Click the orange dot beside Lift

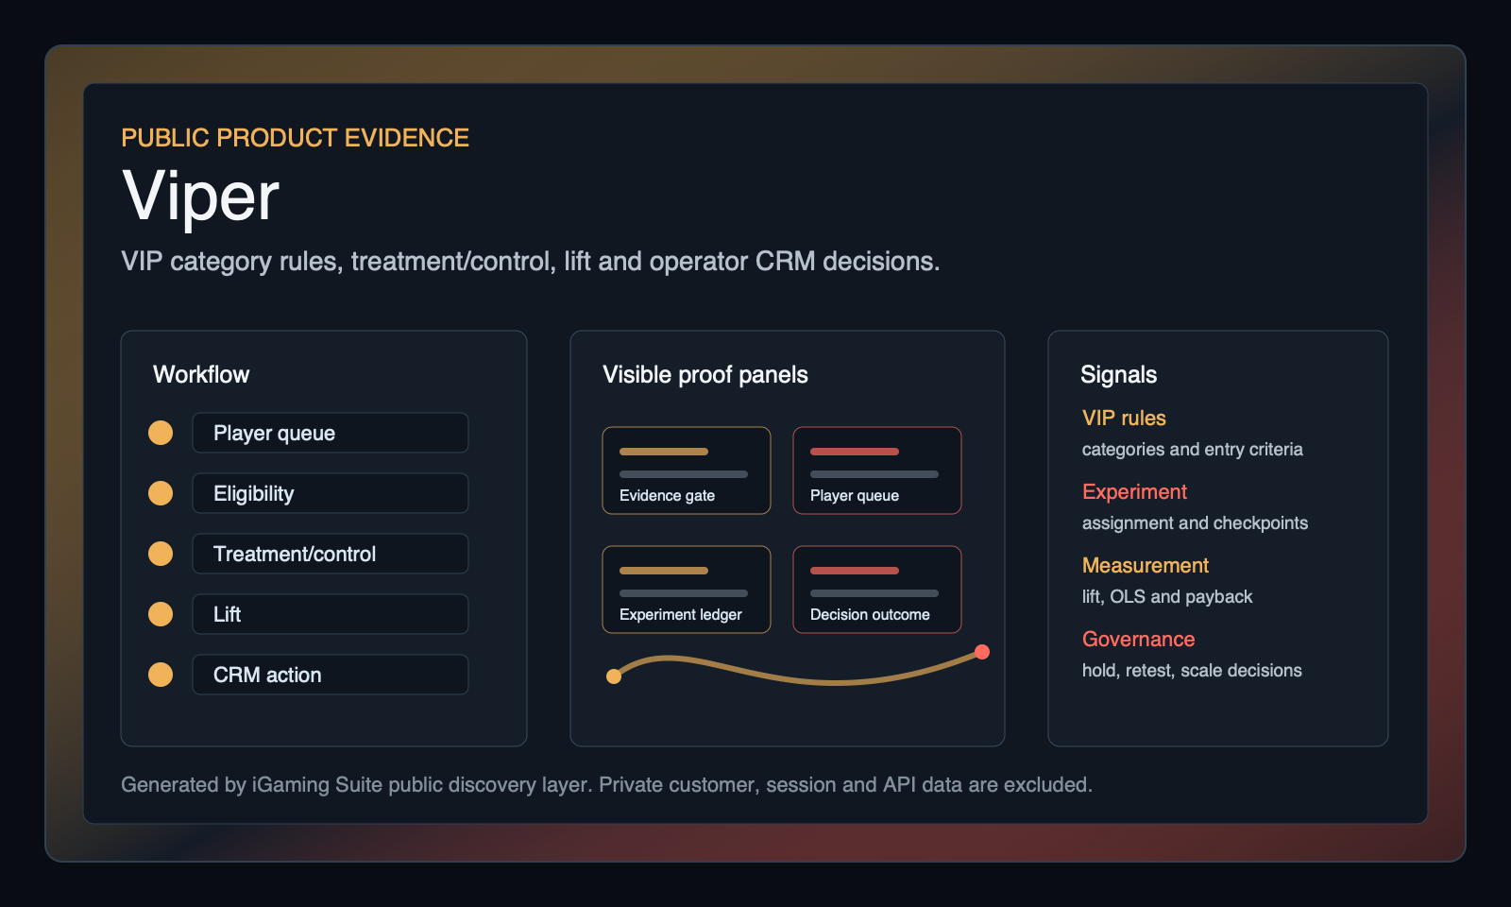(161, 614)
